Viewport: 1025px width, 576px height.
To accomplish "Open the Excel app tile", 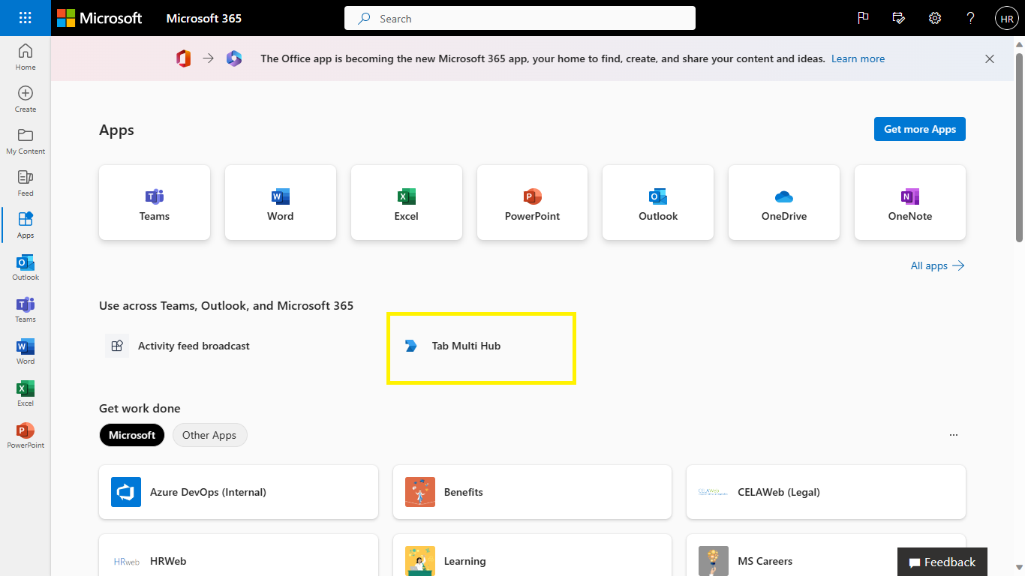I will click(407, 202).
